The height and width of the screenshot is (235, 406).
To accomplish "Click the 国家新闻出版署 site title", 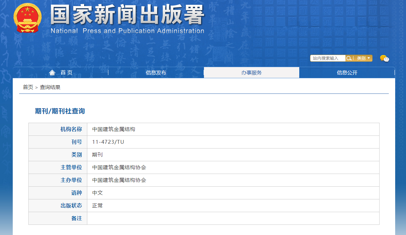I will (x=127, y=15).
